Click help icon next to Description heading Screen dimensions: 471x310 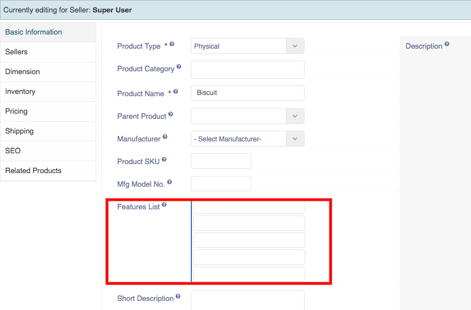tap(447, 44)
